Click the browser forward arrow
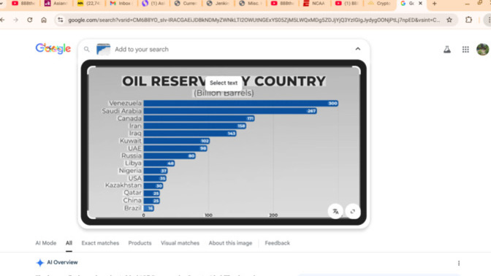The height and width of the screenshot is (276, 491). [x=15, y=20]
